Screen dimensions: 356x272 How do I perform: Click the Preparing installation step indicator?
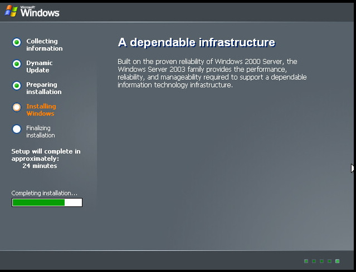17,86
